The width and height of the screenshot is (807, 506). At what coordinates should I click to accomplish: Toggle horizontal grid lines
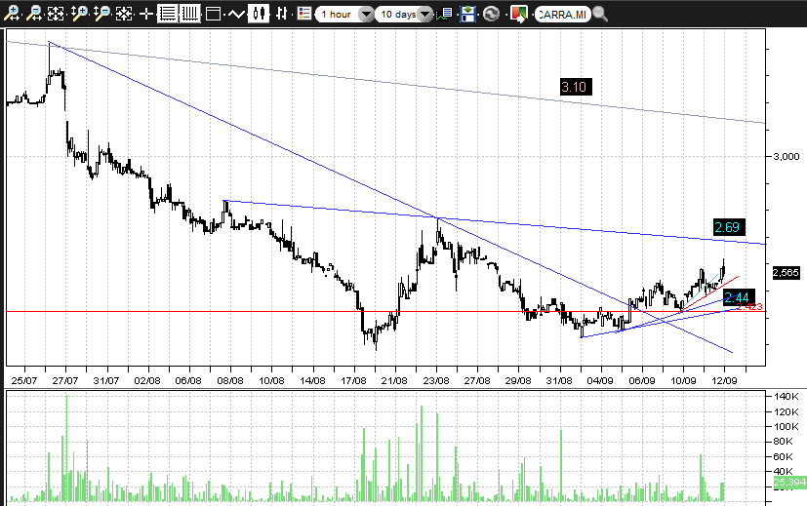(x=168, y=14)
